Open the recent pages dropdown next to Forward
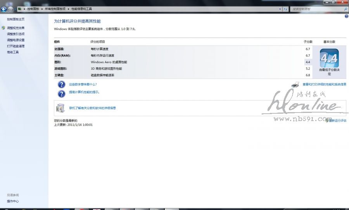 [15, 9]
